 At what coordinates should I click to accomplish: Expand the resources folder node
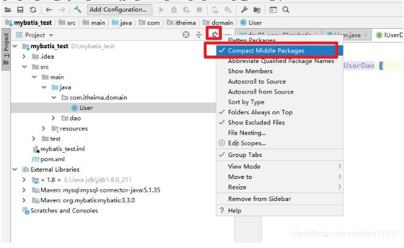tap(43, 128)
